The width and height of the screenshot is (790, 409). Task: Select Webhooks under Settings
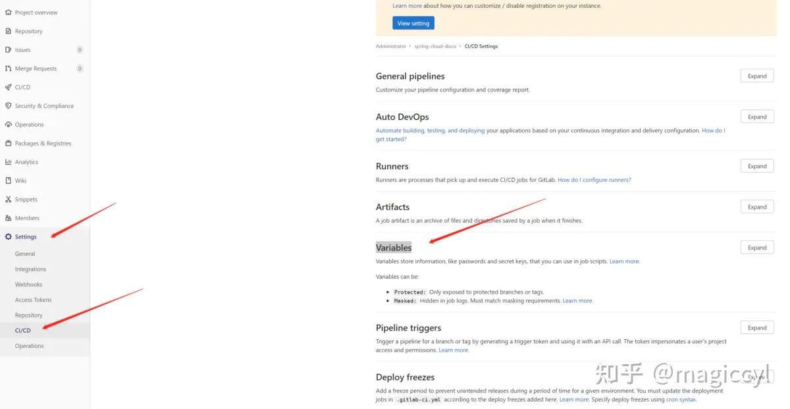pos(29,285)
